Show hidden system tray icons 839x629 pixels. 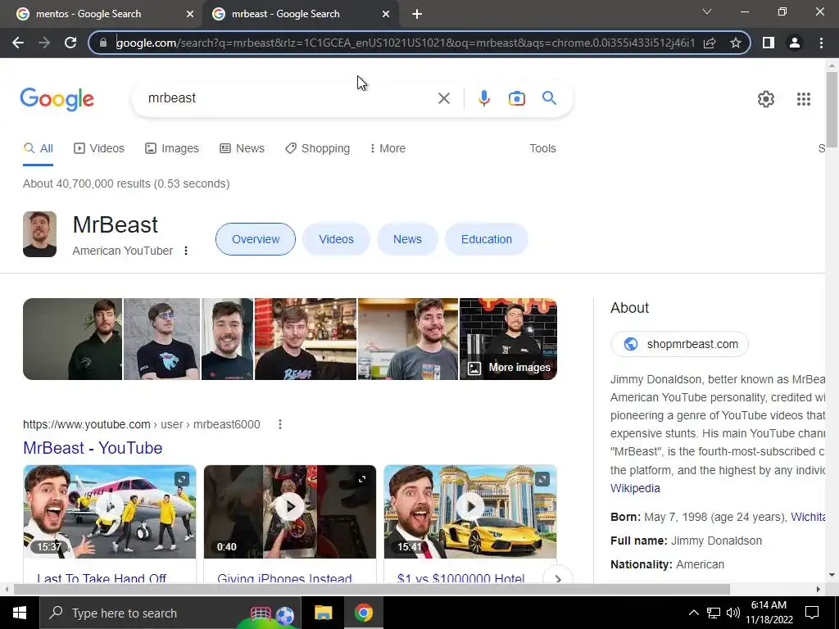tap(693, 613)
